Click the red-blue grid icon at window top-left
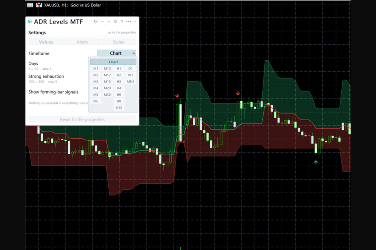The height and width of the screenshot is (250, 376). tap(30, 5)
